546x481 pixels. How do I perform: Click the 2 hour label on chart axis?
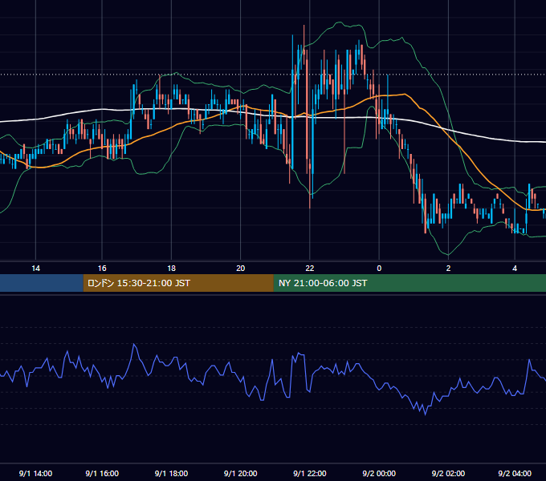(448, 269)
